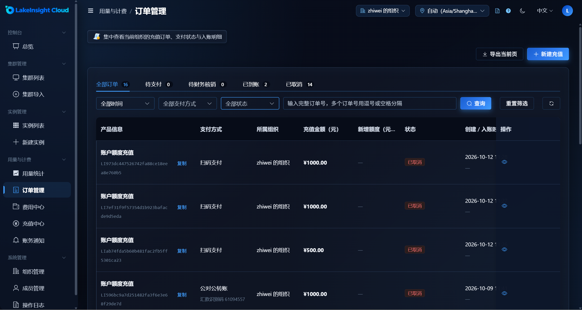
Task: Open 实例列表 sidebar item
Action: 37,125
